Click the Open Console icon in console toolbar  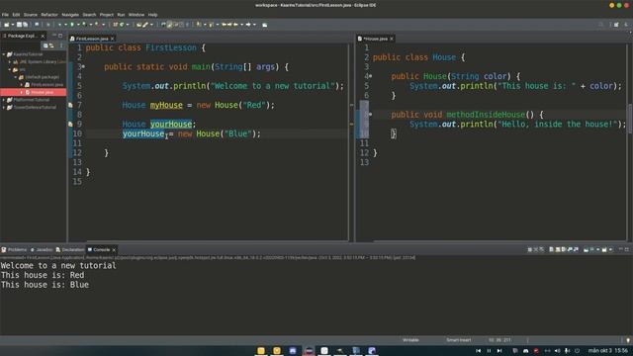604,249
